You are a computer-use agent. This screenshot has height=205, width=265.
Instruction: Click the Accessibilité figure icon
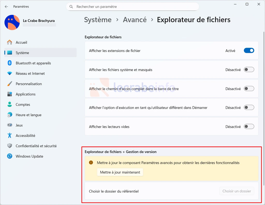(10, 135)
